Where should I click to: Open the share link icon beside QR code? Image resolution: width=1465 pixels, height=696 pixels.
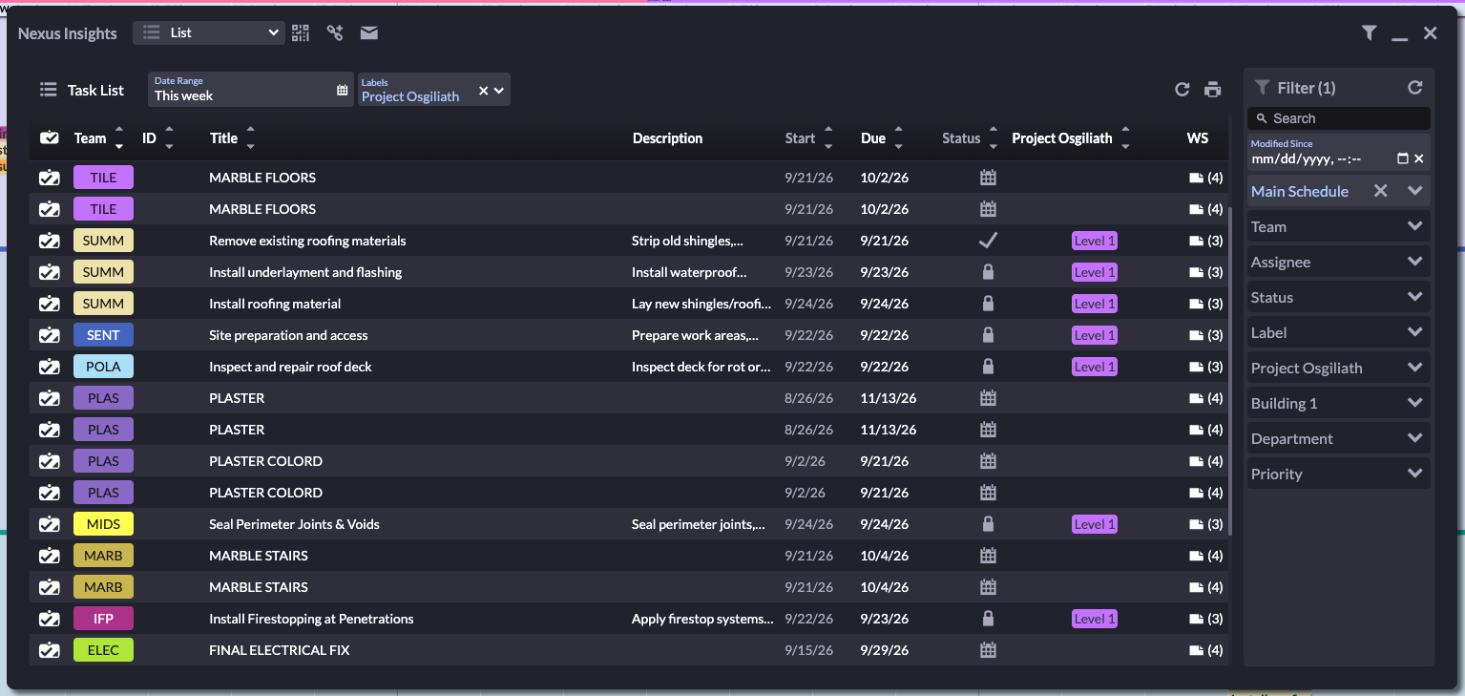(335, 33)
